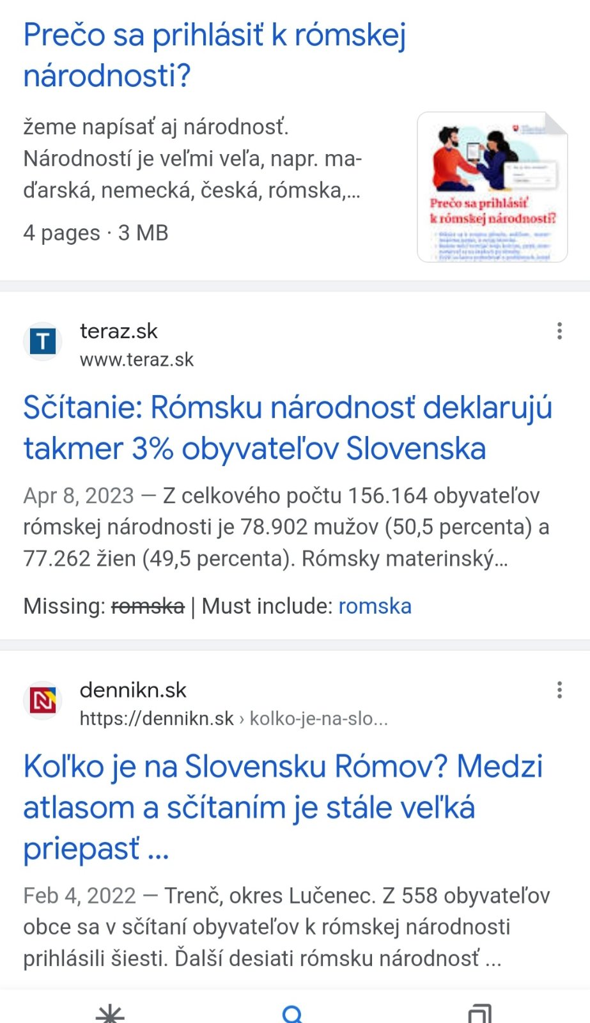
Task: Click 'romska' Must include link
Action: [375, 606]
